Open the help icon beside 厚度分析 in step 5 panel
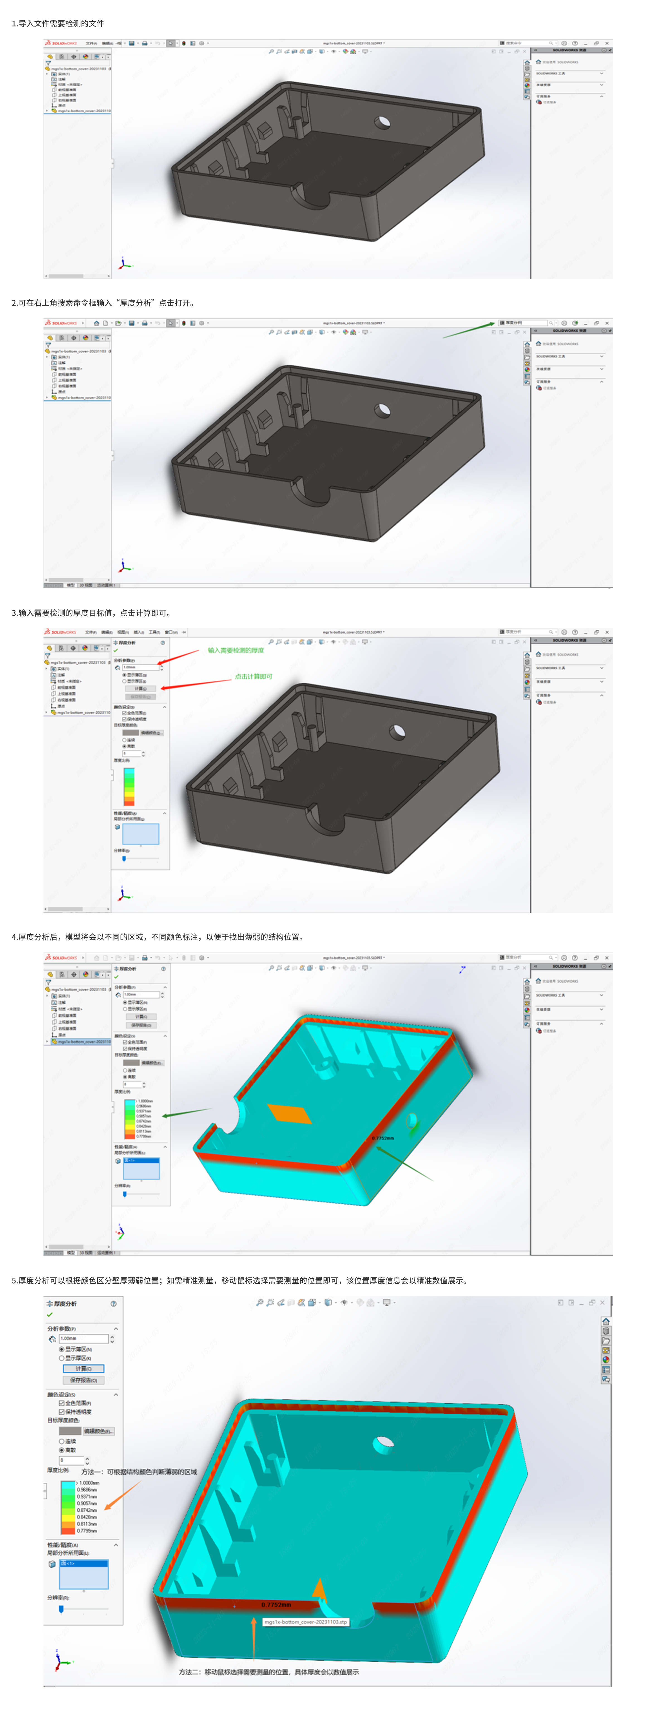The width and height of the screenshot is (669, 1730). [x=113, y=1304]
